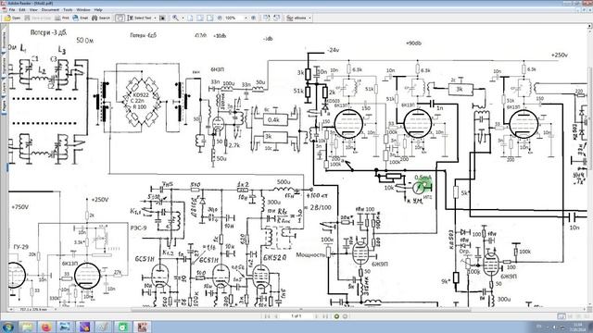
Task: Open the Window menu
Action: tap(83, 10)
